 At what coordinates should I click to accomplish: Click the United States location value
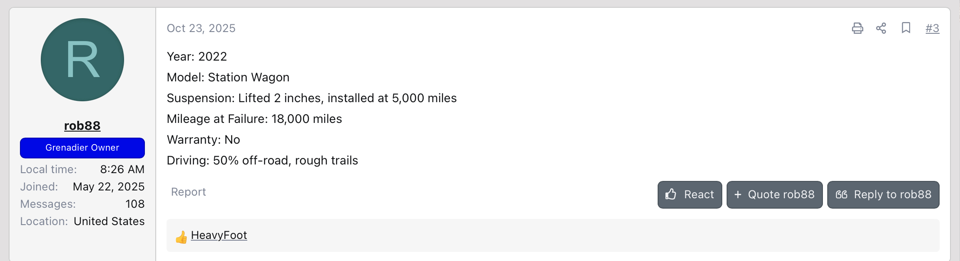tap(109, 221)
